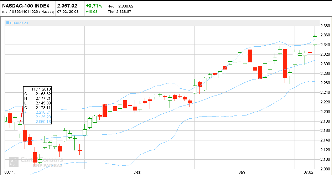Click the 2.240 price axis label
This screenshot has height=175, width=332.
(x=325, y=92)
